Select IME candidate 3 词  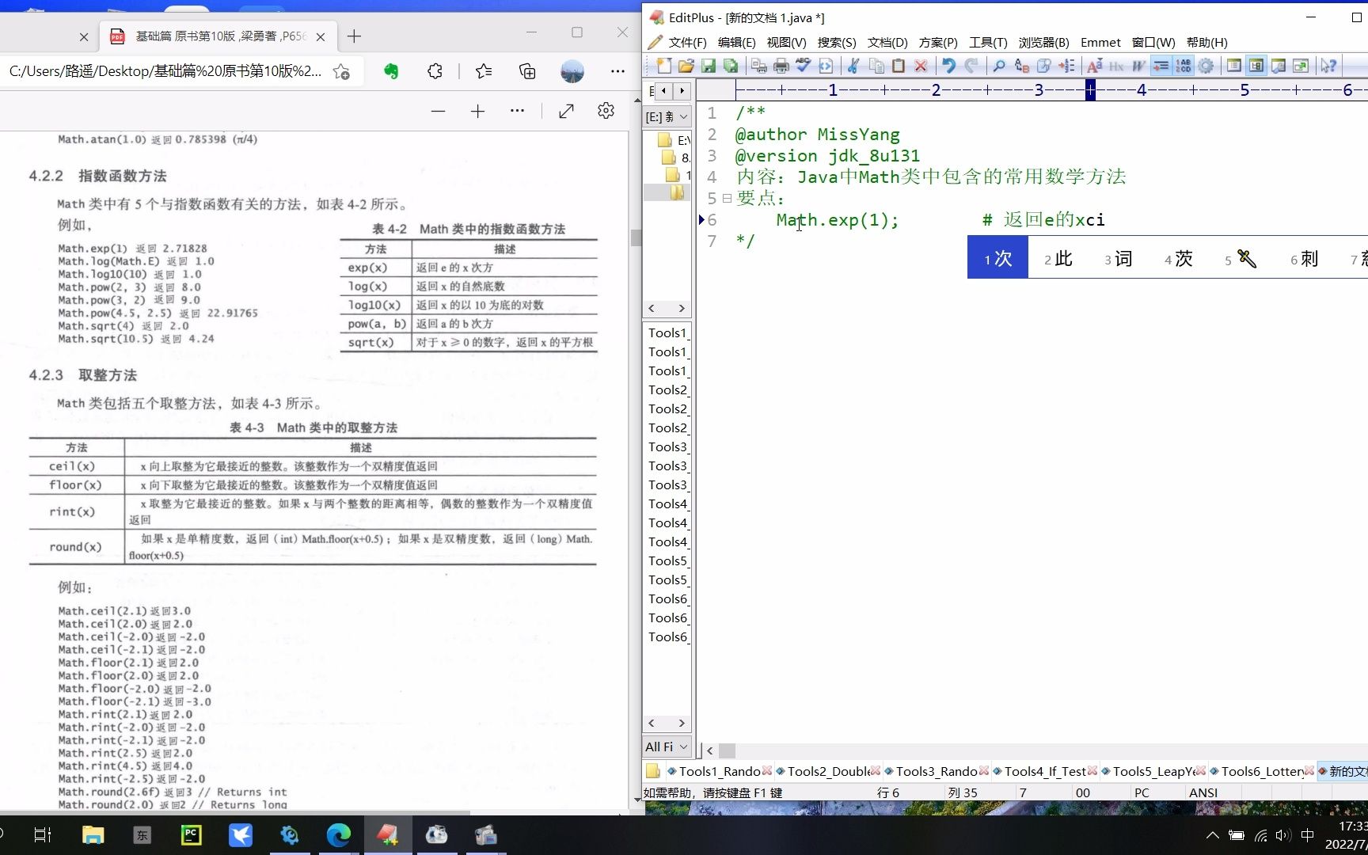coord(1119,258)
